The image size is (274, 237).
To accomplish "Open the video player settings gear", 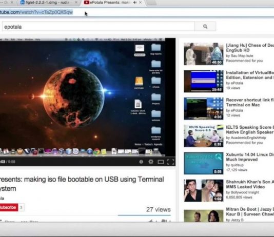I will (151, 162).
